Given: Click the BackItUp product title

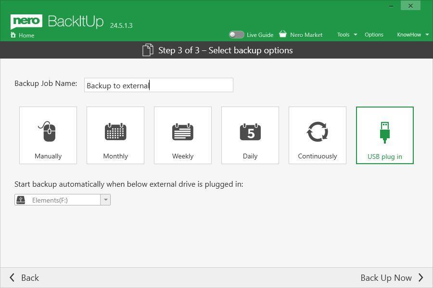Looking at the screenshot, I should 76,21.
